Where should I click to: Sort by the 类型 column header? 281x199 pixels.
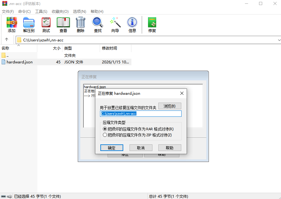pos(81,48)
